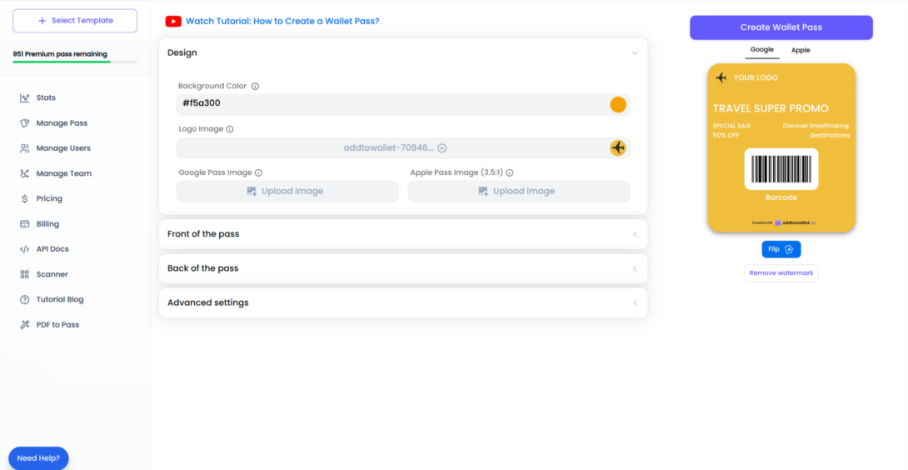Remove the uploaded logo image file
Screen dimensions: 908x470
(x=442, y=148)
